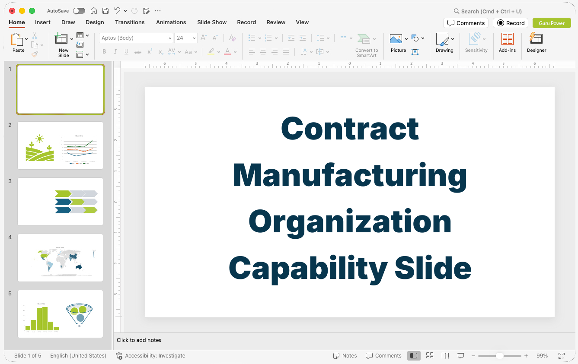Viewport: 578px width, 364px height.
Task: Click Convert to SmartArt
Action: (367, 45)
